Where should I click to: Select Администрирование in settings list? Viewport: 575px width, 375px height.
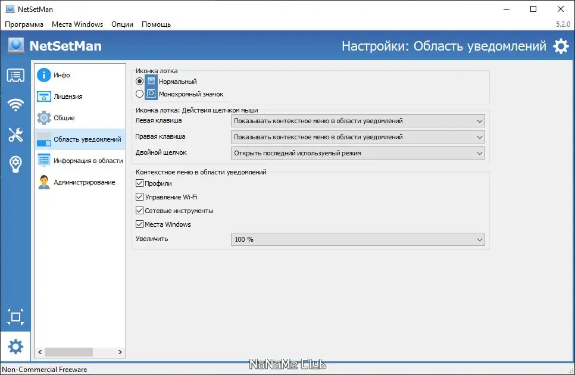(80, 182)
